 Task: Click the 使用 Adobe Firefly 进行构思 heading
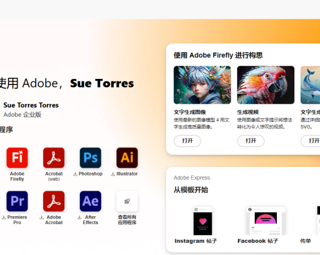[x=218, y=55]
